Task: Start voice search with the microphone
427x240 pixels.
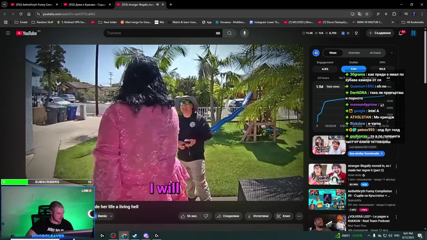Action: (x=245, y=33)
